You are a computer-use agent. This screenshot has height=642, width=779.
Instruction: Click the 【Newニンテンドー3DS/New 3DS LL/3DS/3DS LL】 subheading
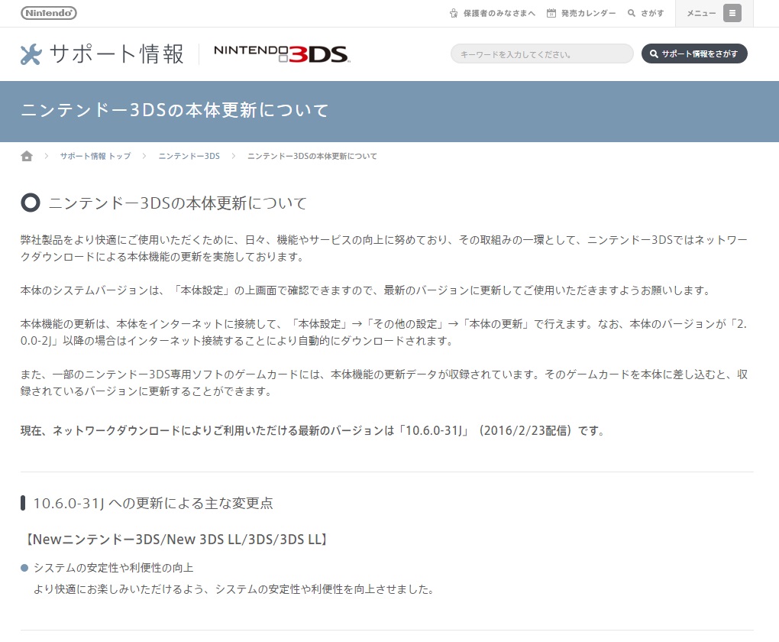176,540
